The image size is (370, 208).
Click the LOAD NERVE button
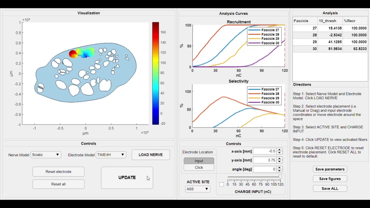151,155
